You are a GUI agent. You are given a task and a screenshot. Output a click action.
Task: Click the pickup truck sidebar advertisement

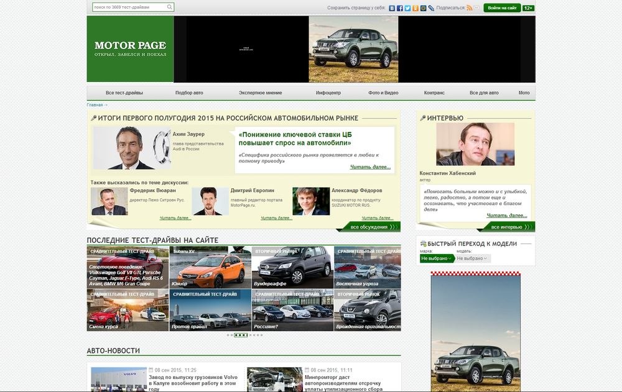[x=476, y=332]
